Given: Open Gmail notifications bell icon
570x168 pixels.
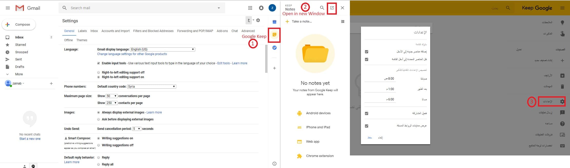Looking at the screenshot, I should pyautogui.click(x=261, y=8).
